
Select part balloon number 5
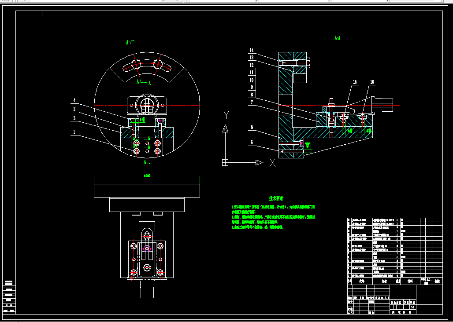click(x=252, y=143)
